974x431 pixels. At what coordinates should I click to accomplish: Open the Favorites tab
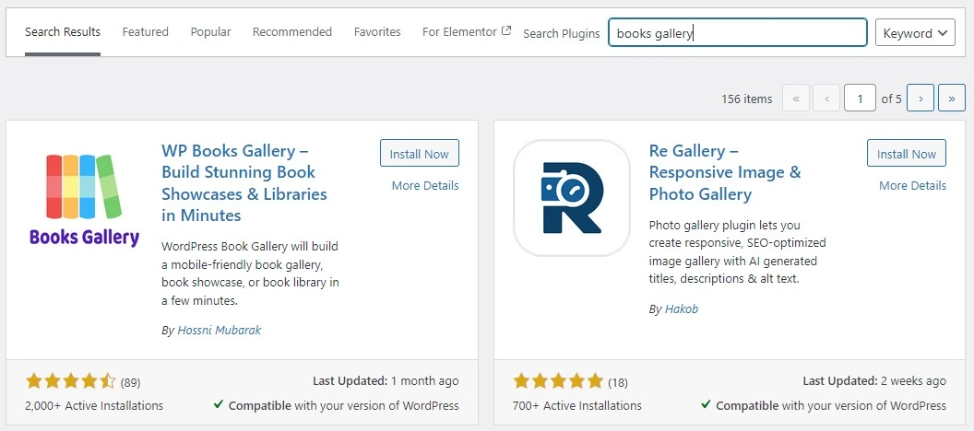click(377, 31)
